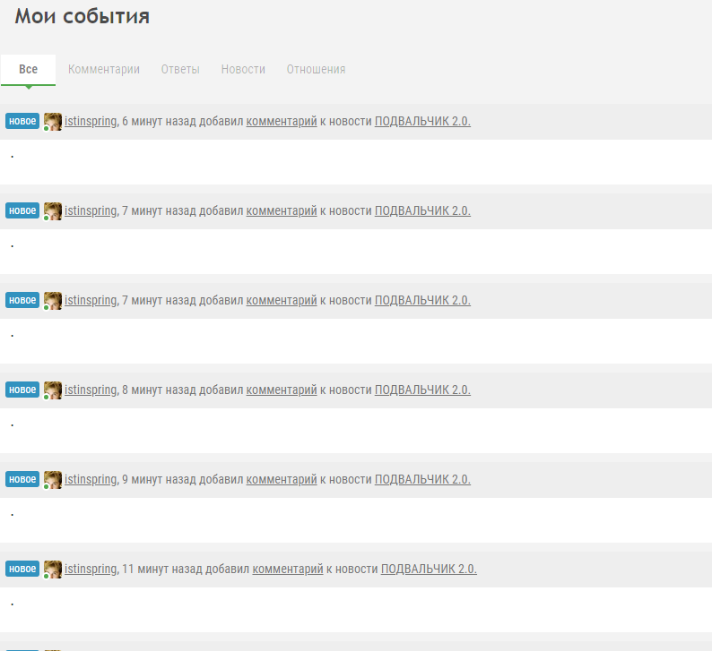The width and height of the screenshot is (712, 651).
Task: Open ПОДВАЛЬЧИК 2.0. link in 9 минут row
Action: [x=422, y=480]
